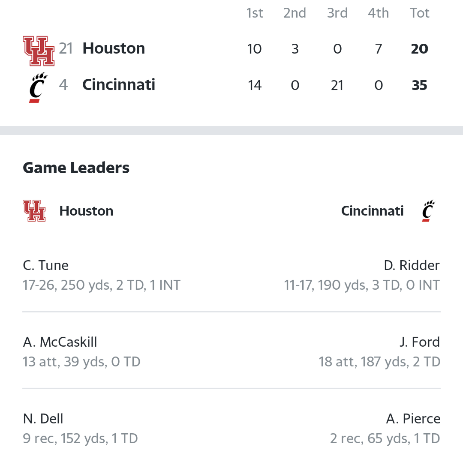Open player C. Tune's passing stats

tap(102, 275)
